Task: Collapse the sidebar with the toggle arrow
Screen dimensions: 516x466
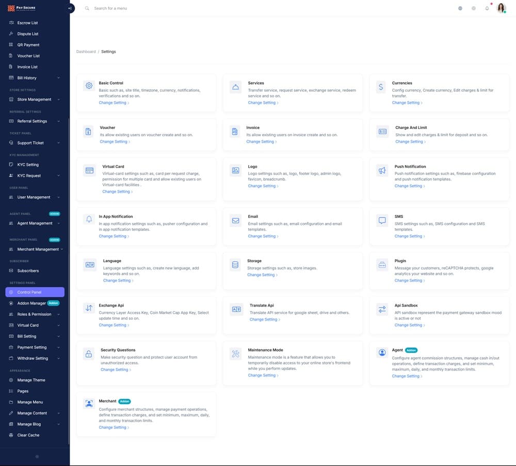Action: click(x=70, y=8)
